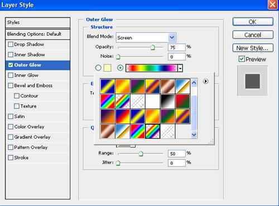Image resolution: width=279 pixels, height=206 pixels.
Task: Pick the dark violet-to-orange gradient preset
Action: (108, 116)
